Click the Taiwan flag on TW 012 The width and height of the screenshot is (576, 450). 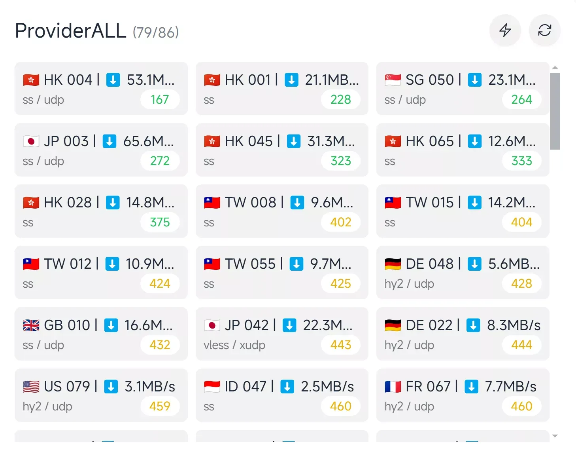click(31, 264)
